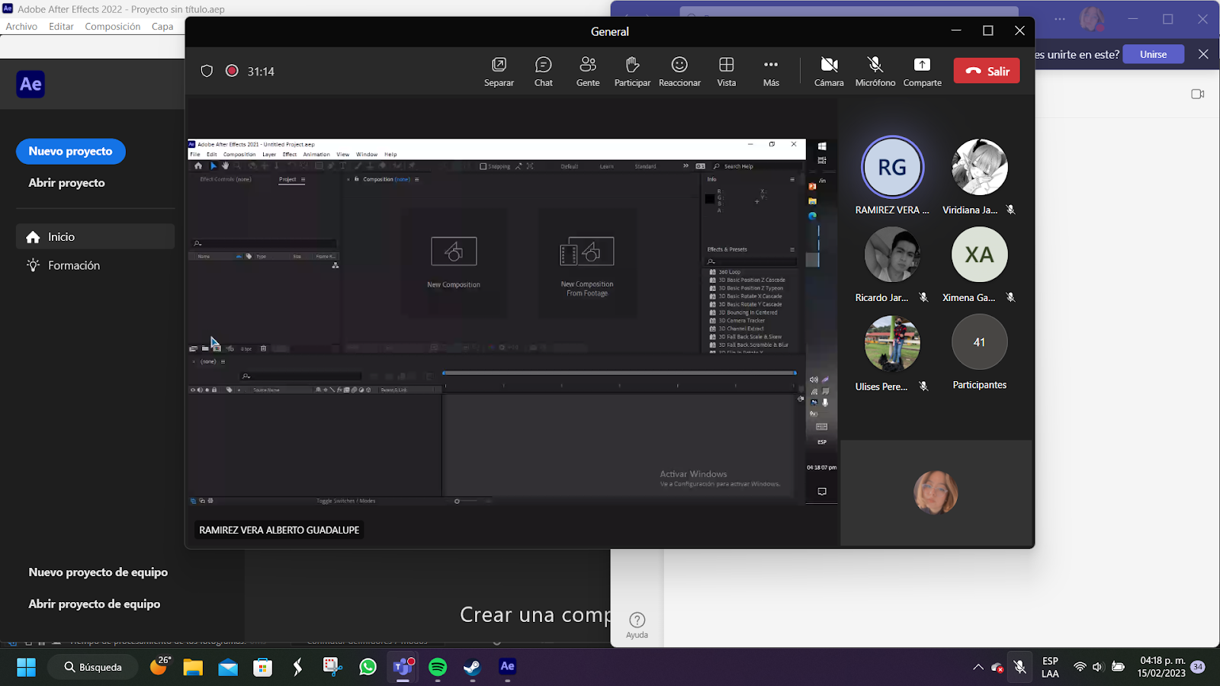Toggle taskbar microphone mute icon

(x=1020, y=667)
